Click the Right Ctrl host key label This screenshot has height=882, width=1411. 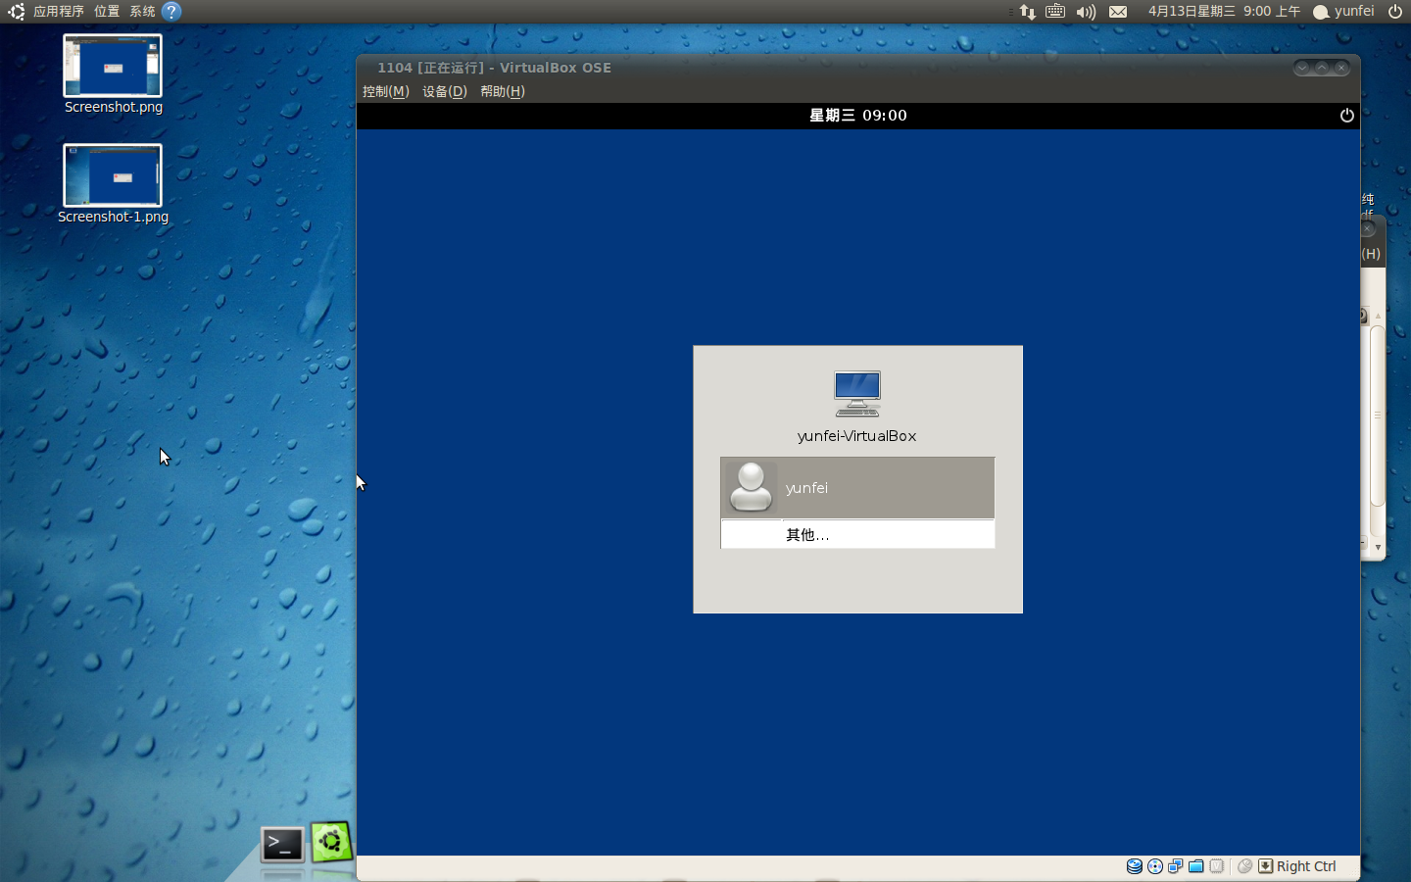1306,866
